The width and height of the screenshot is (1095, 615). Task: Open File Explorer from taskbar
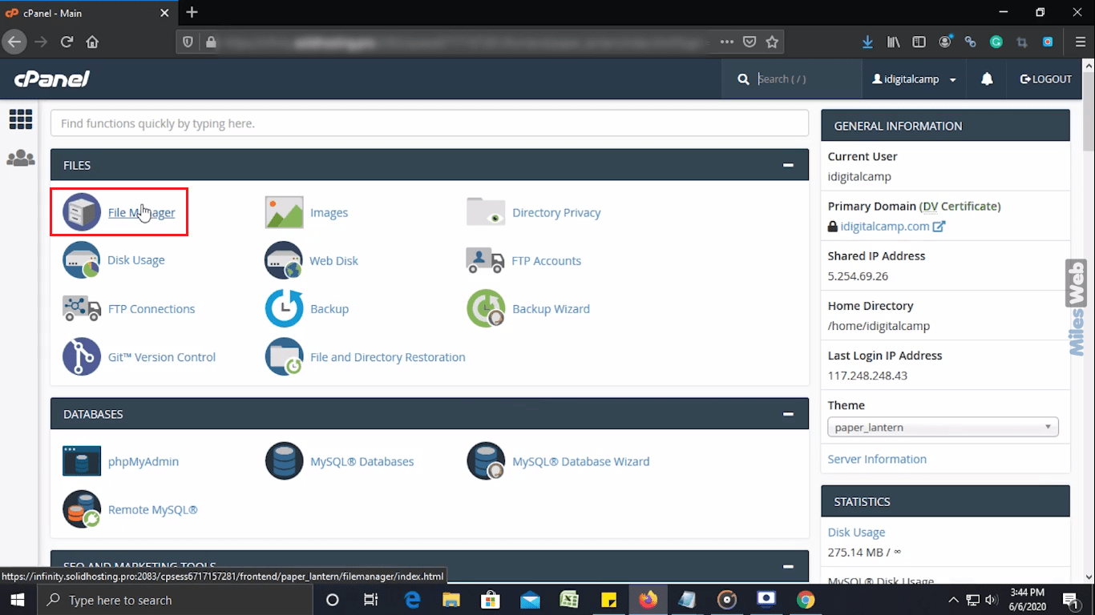(x=451, y=600)
